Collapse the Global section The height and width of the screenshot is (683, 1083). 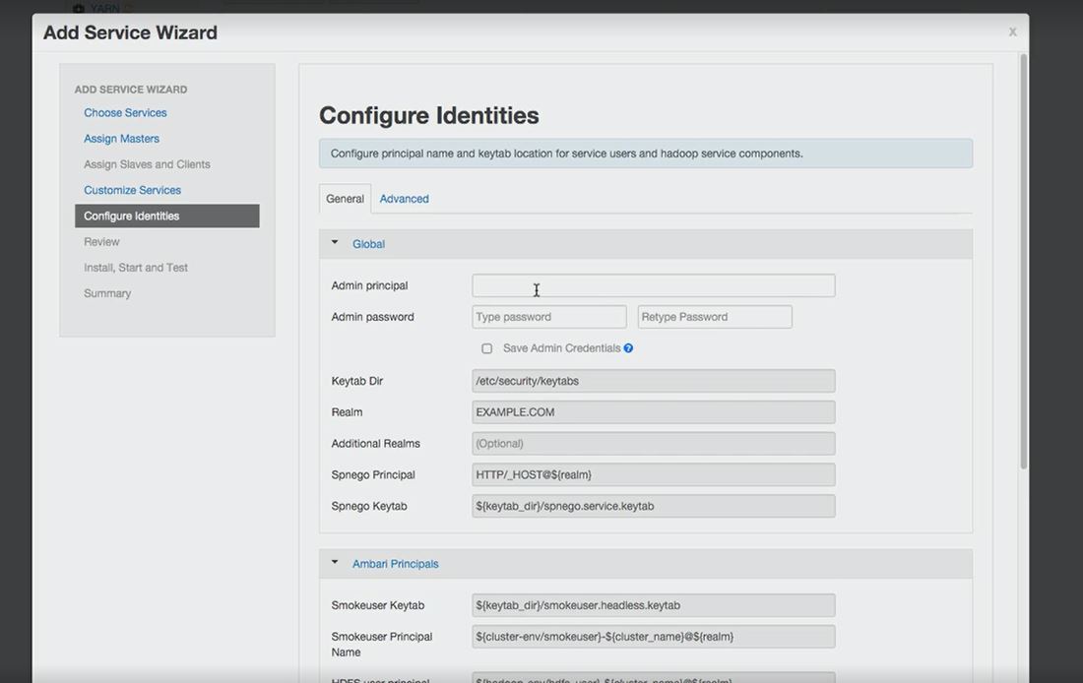pos(334,243)
